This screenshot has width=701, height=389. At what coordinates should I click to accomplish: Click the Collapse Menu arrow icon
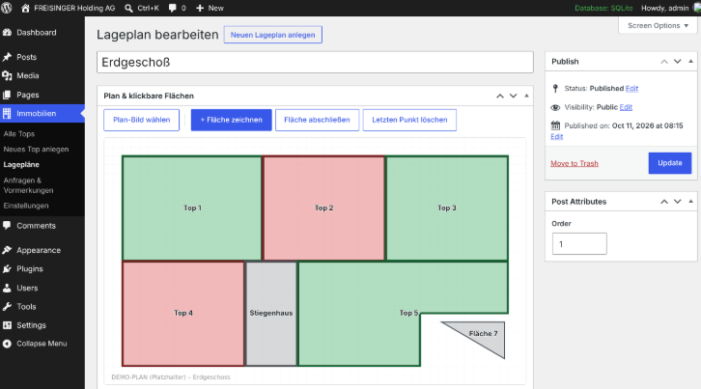coord(7,344)
